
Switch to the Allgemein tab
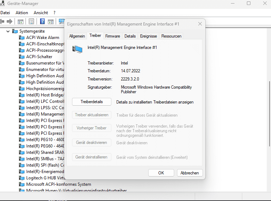point(77,36)
